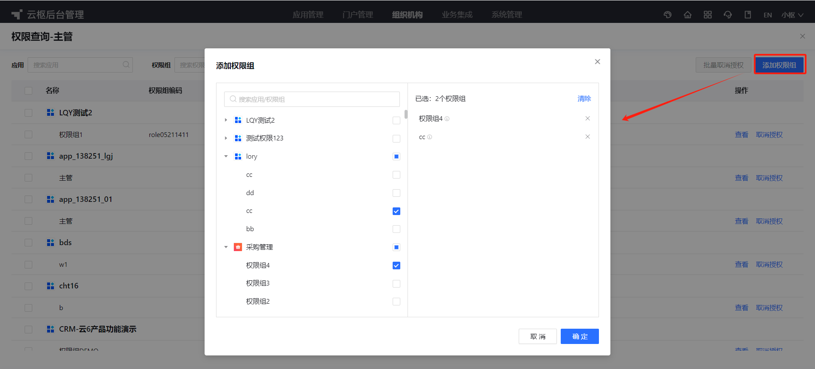Expand the 测试权限123 tree node

(x=226, y=138)
